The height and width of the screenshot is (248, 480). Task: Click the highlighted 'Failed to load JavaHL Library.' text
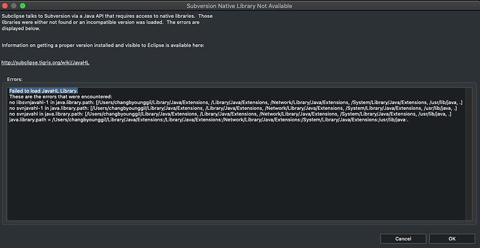(x=44, y=91)
